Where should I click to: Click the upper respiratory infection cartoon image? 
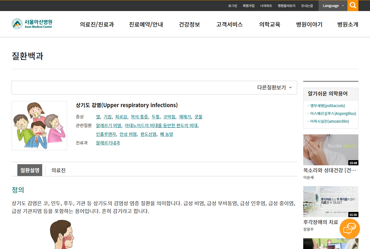coord(39,126)
